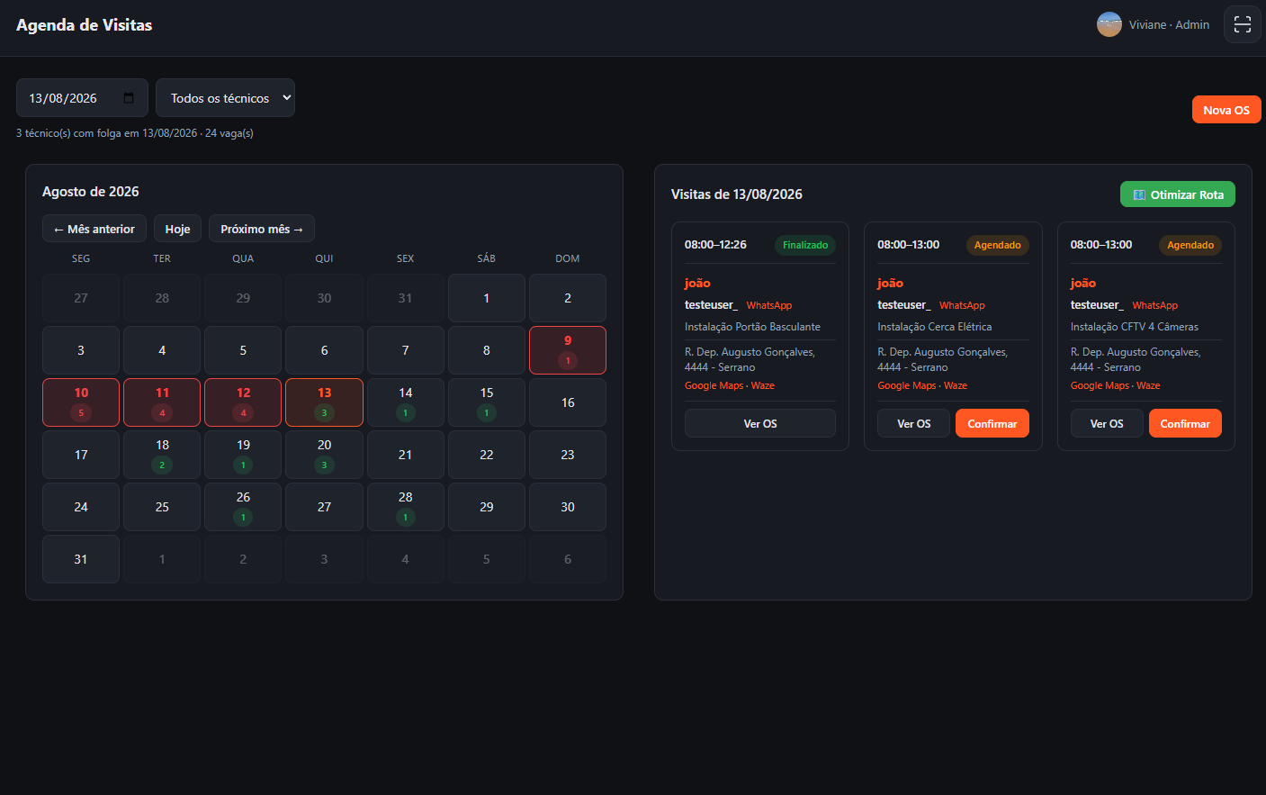Open WhatsApp link on CFTV 4 Câmeras card
Image resolution: width=1266 pixels, height=795 pixels.
1155,305
